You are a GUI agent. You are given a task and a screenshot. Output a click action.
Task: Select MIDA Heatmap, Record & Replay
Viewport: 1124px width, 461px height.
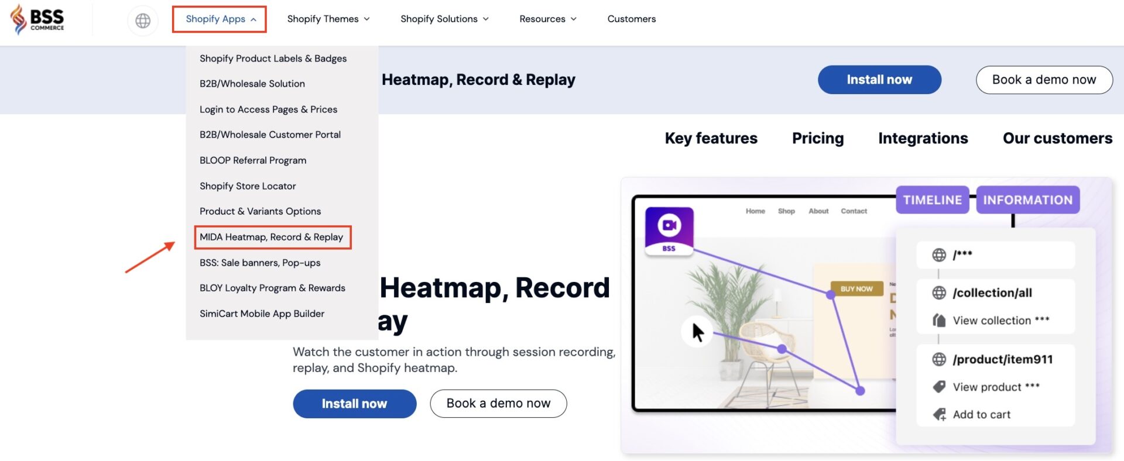click(x=273, y=237)
